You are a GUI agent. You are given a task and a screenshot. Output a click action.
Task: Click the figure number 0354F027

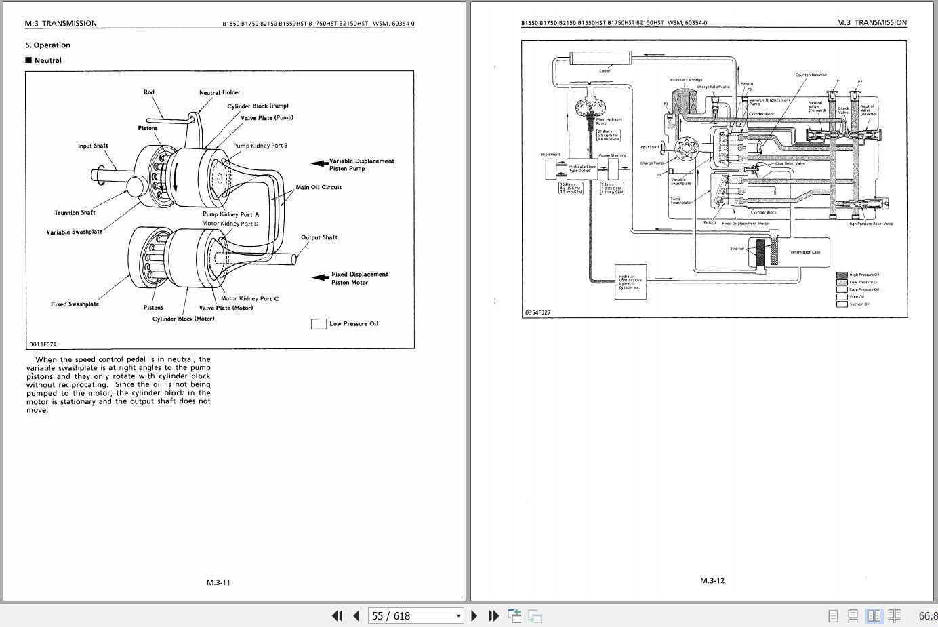537,312
